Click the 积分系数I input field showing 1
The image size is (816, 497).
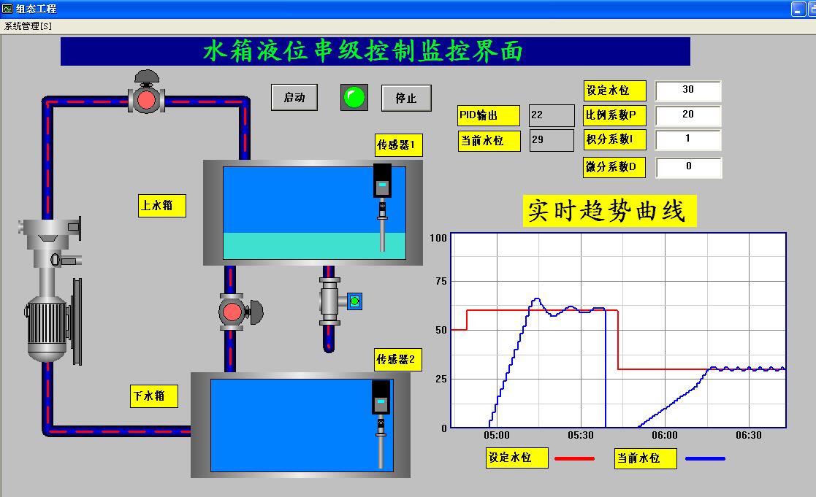[688, 140]
